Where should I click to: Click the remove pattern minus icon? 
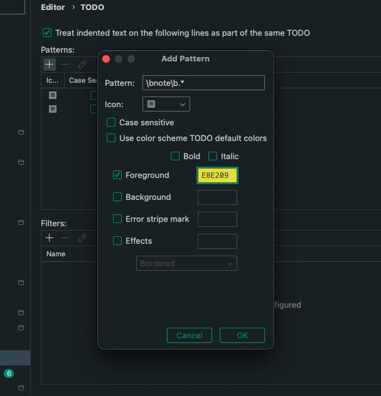tap(65, 65)
